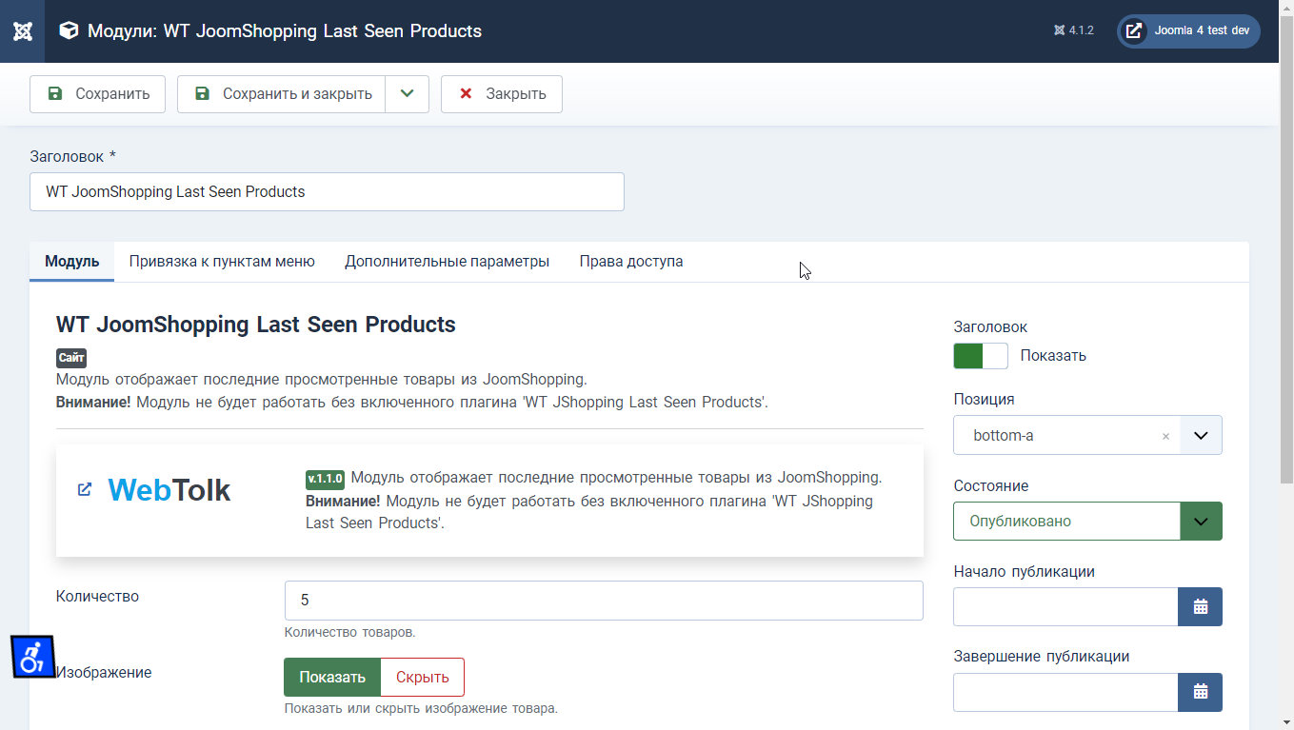
Task: Click calendar icon for Начало публикации
Action: point(1200,606)
